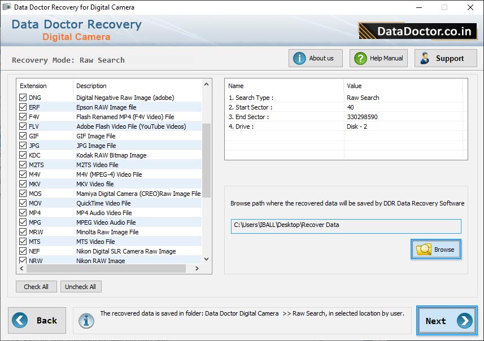Click the camera app icon in title bar

point(7,7)
